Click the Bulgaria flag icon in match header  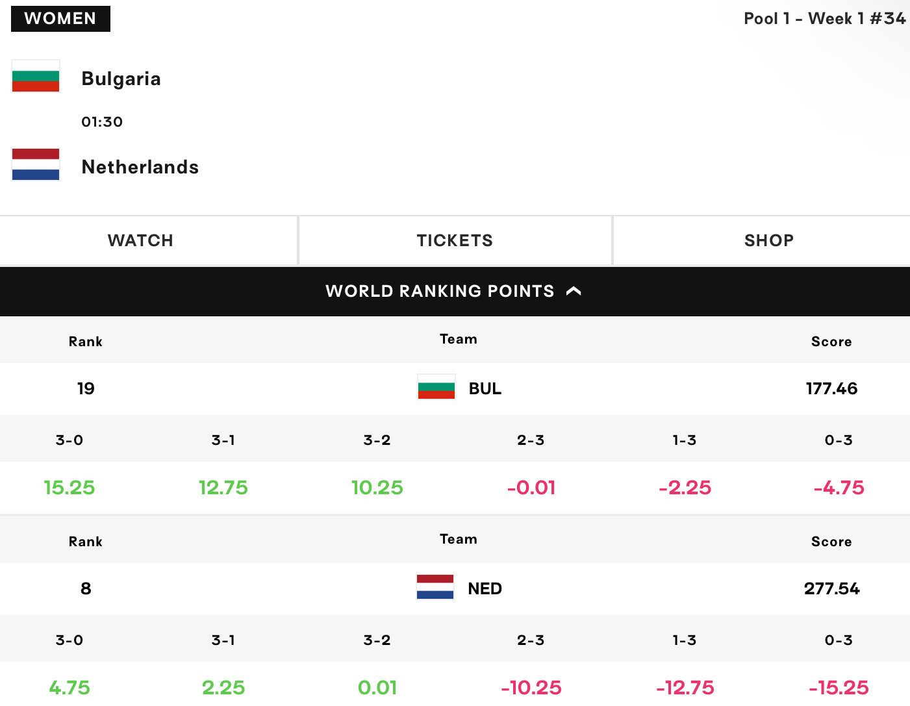coord(36,76)
